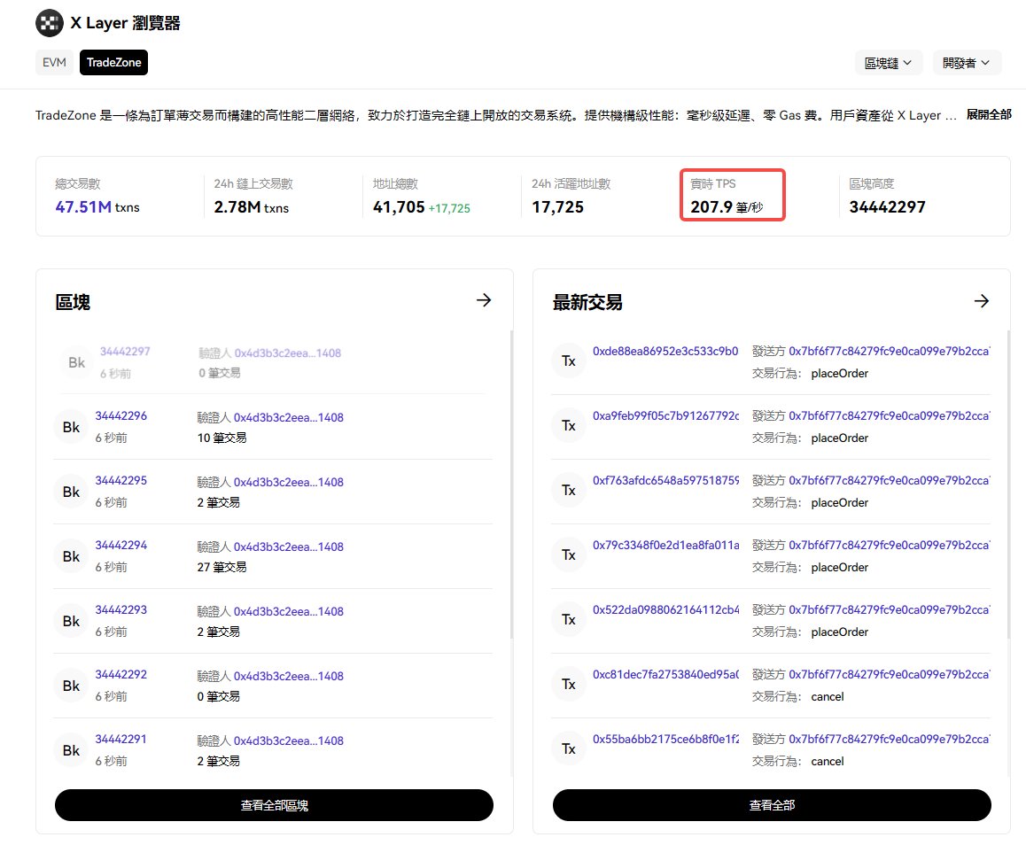Viewport: 1026px width, 845px height.
Task: Open the 區塊鏈 dropdown menu
Action: 888,63
